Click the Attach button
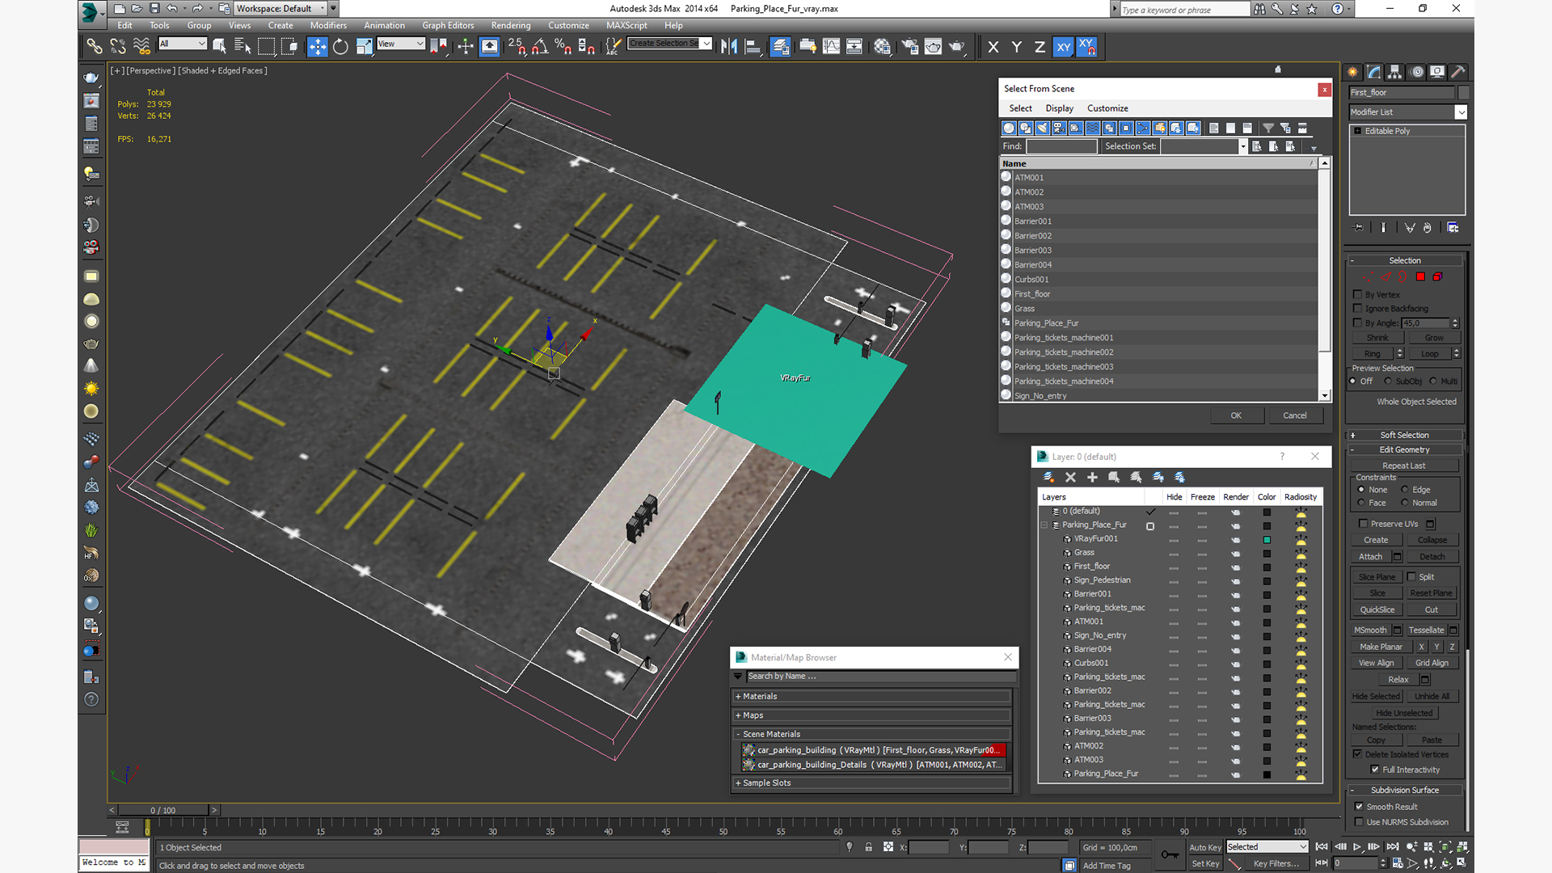Screen dimensions: 1552x873 1370,557
